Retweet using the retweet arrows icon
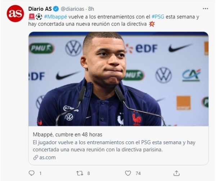The width and height of the screenshot is (216, 181). 80,173
